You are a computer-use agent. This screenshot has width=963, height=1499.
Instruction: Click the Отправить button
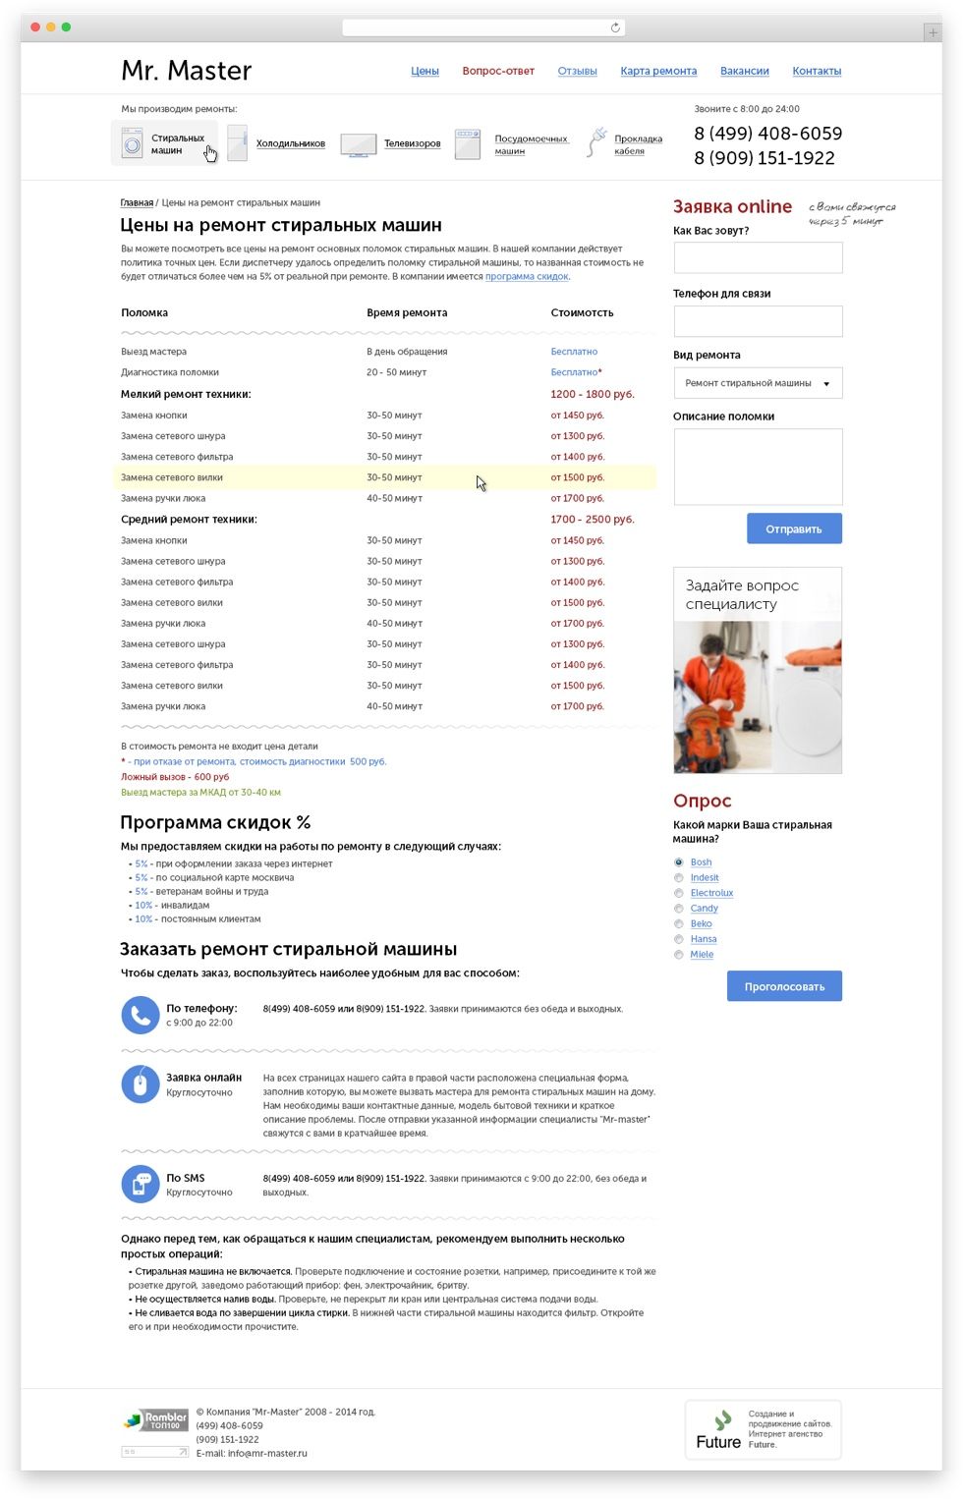pyautogui.click(x=794, y=528)
